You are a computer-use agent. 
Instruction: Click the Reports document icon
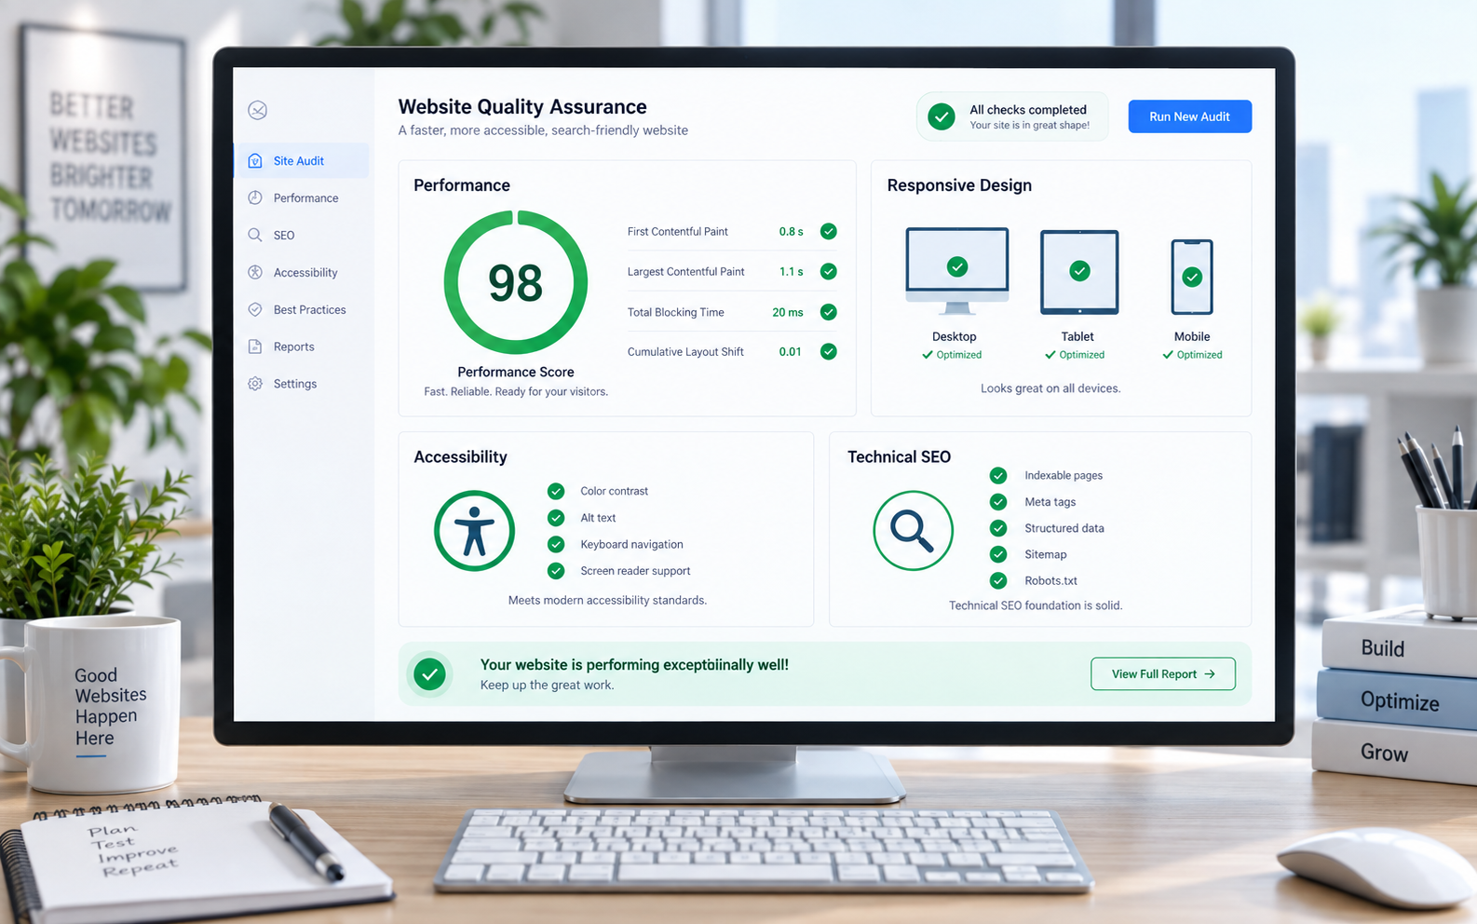(x=255, y=346)
